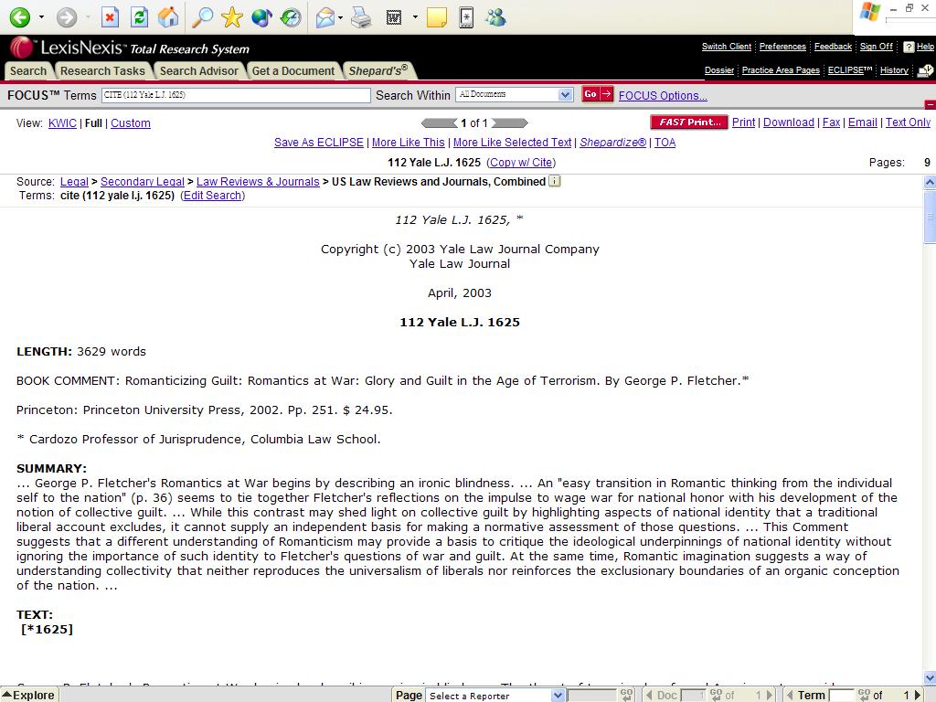Click the vertical scrollbar down arrow

(x=930, y=679)
